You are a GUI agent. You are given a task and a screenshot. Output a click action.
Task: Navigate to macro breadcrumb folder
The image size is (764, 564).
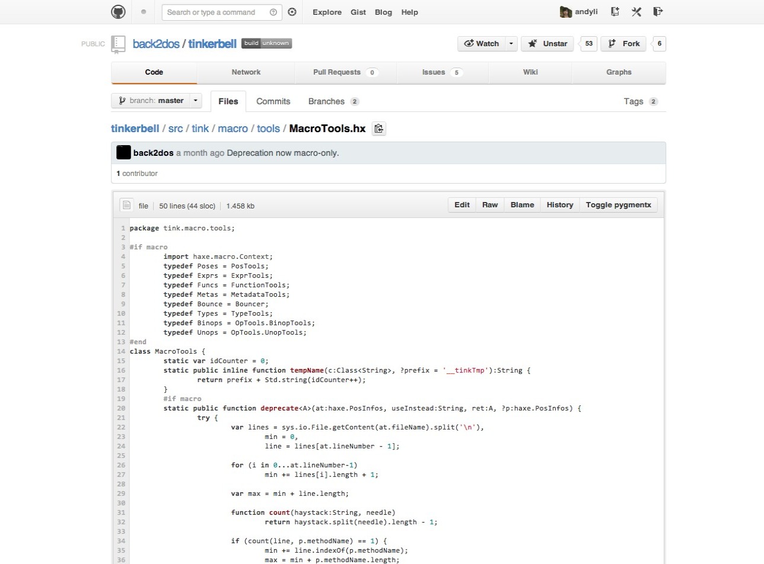click(233, 128)
